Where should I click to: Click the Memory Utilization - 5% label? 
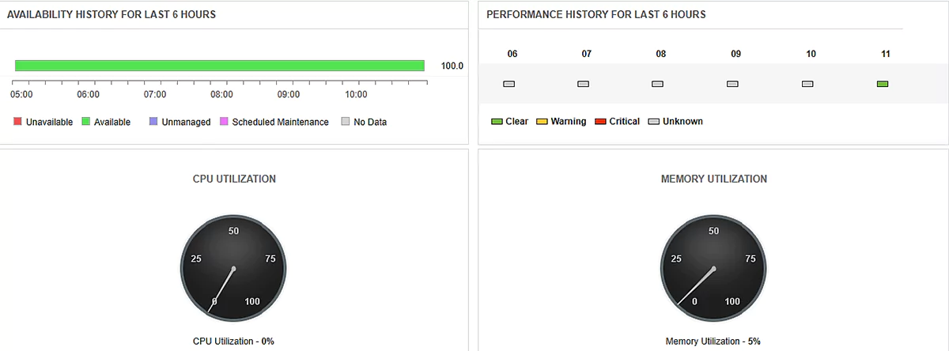click(713, 342)
